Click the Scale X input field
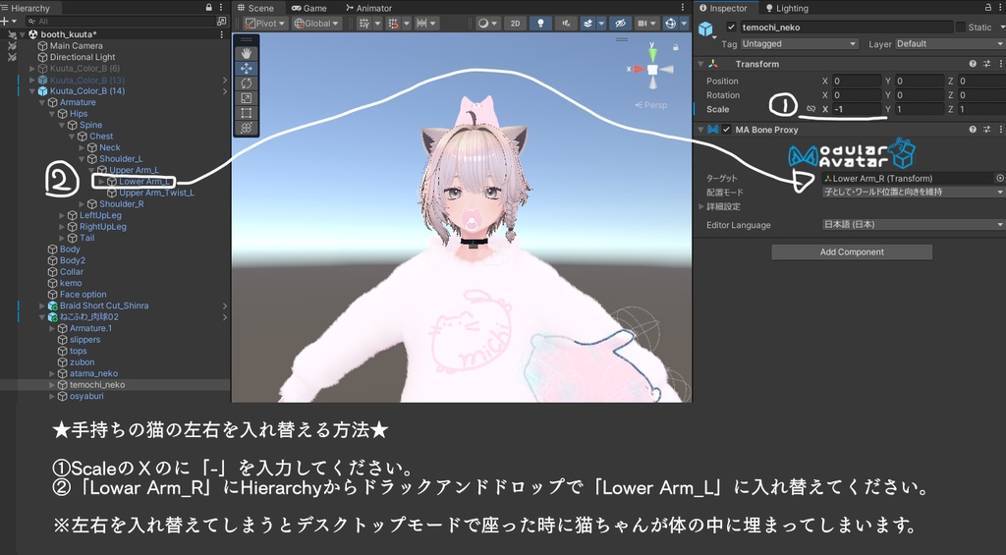The image size is (1006, 555). [x=857, y=109]
